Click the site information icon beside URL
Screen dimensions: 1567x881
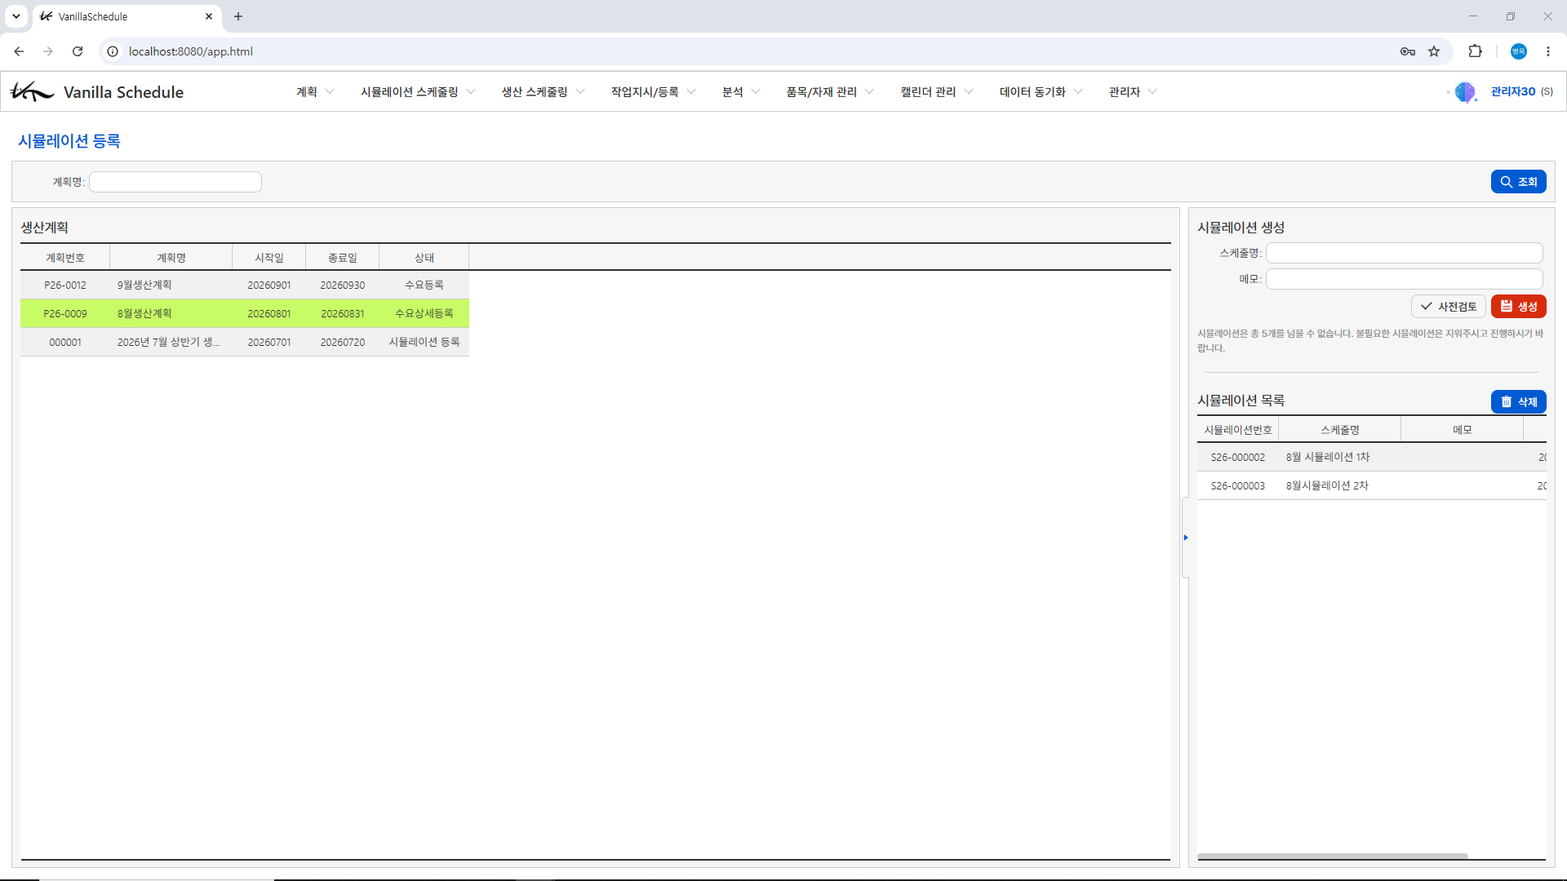pos(113,51)
